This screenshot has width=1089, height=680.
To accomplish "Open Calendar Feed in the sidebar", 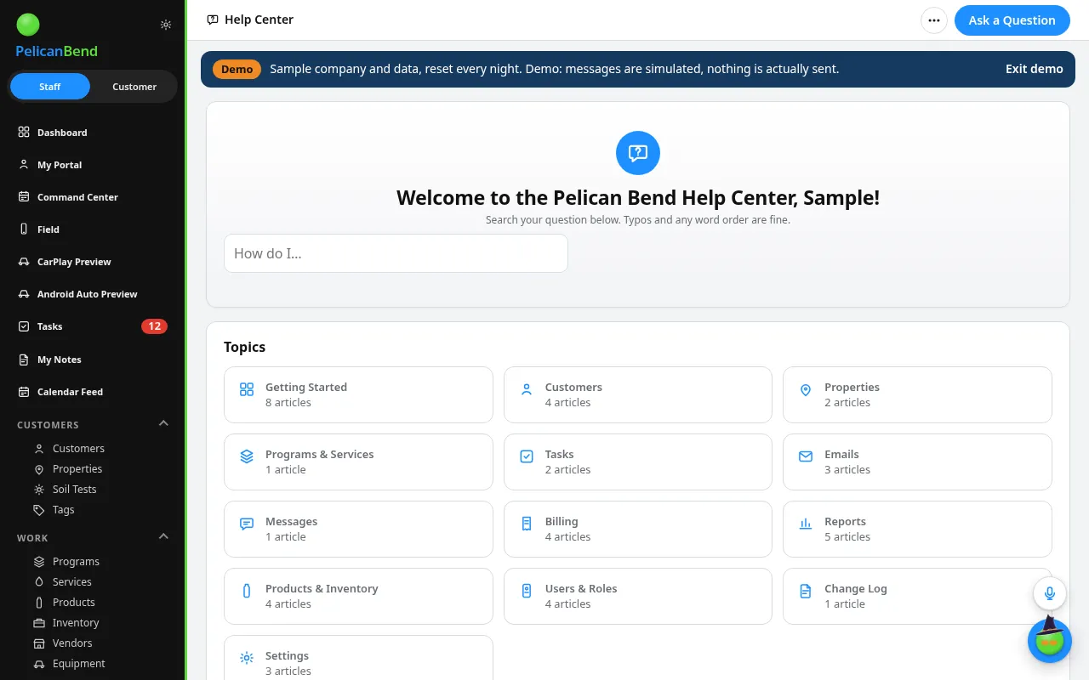I will tap(93, 392).
